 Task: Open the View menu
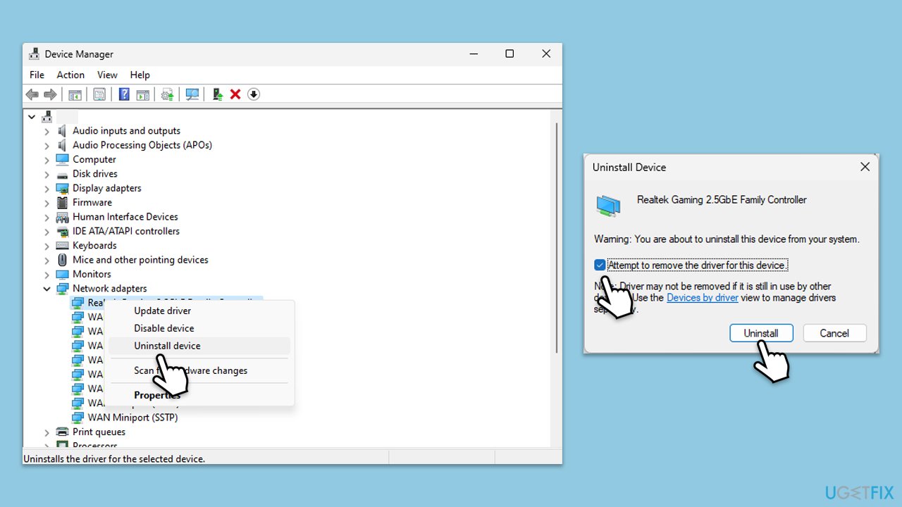tap(107, 75)
